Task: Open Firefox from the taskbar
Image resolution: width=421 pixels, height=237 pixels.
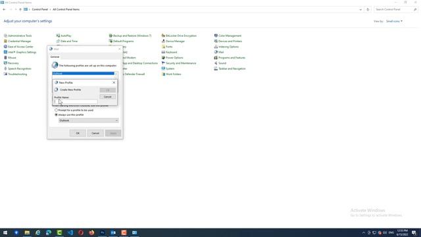Action: 91,232
